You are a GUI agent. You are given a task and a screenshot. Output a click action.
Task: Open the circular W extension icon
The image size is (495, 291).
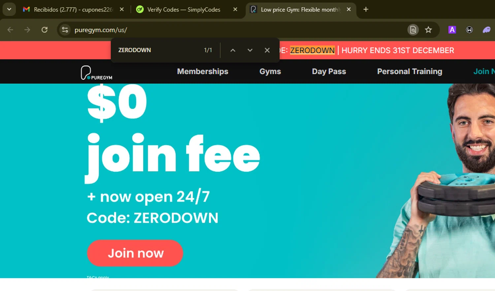(x=469, y=30)
